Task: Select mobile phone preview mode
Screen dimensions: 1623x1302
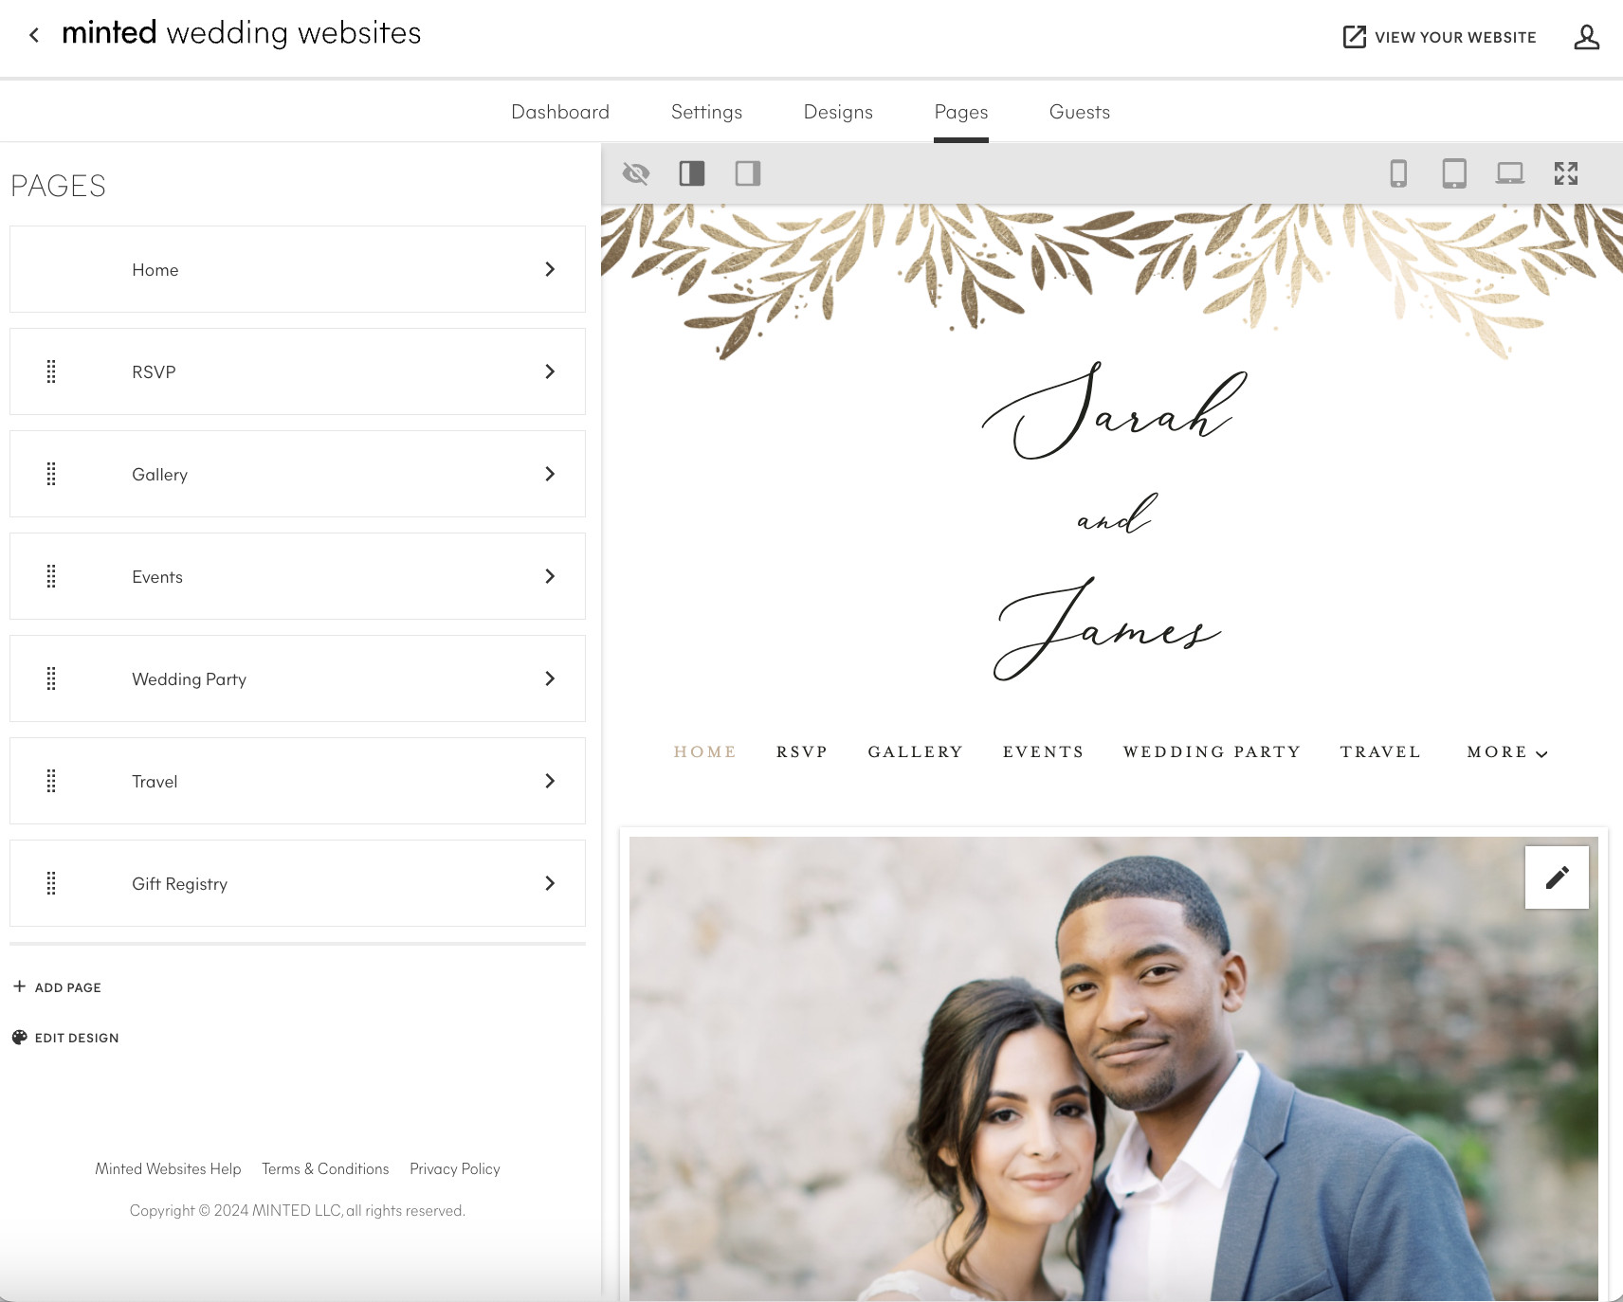Action: (x=1398, y=173)
